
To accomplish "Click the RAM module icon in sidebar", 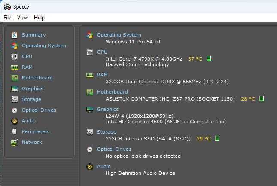I will [15, 67].
